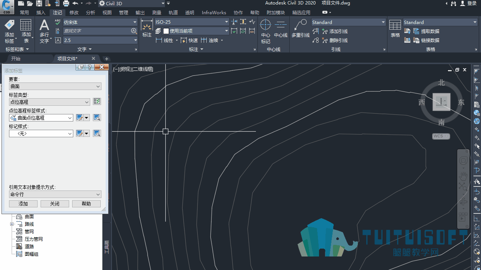481x270 pixels.
Task: Click the 查找文字 find text field
Action: pos(100,31)
